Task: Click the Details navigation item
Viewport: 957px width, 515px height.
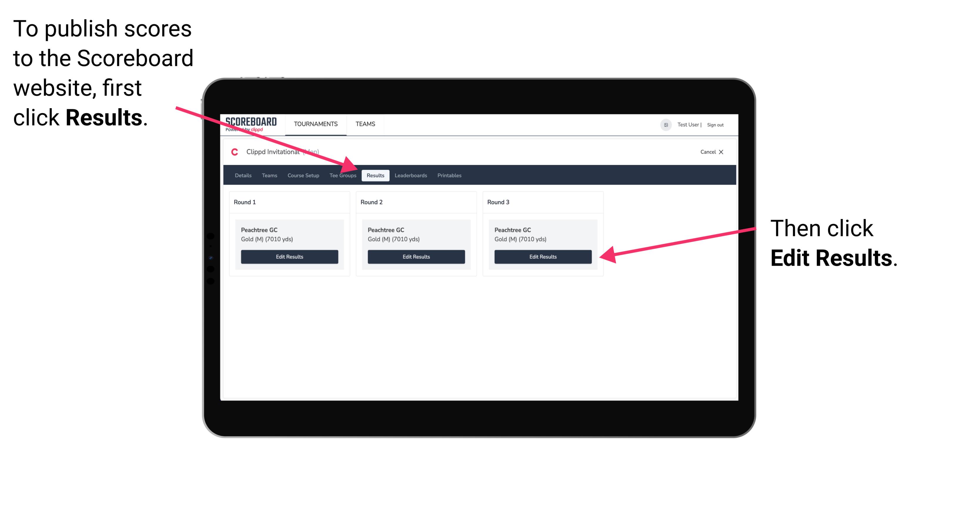Action: click(x=242, y=175)
